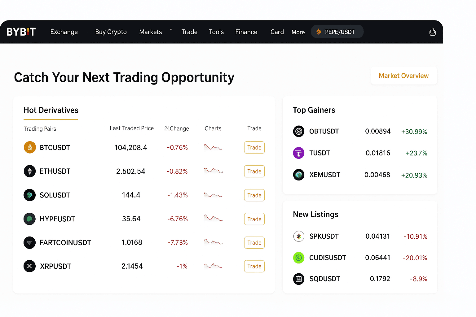View the BTCUSDT mini price chart

coord(213,147)
